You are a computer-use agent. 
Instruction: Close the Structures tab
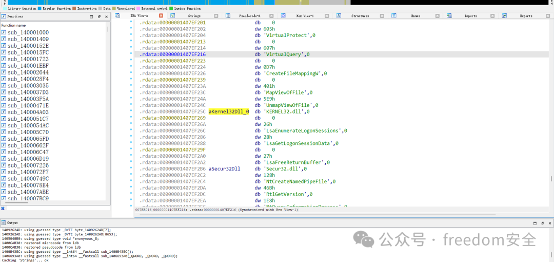pos(382,16)
